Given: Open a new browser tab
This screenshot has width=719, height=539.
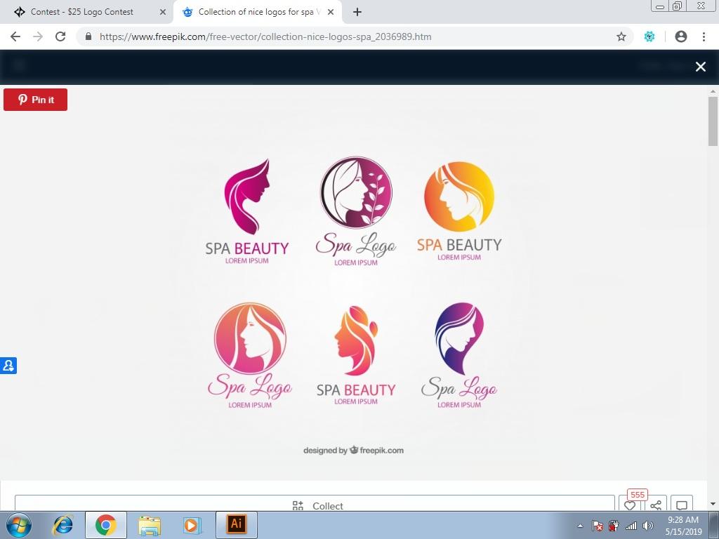Looking at the screenshot, I should pos(357,12).
